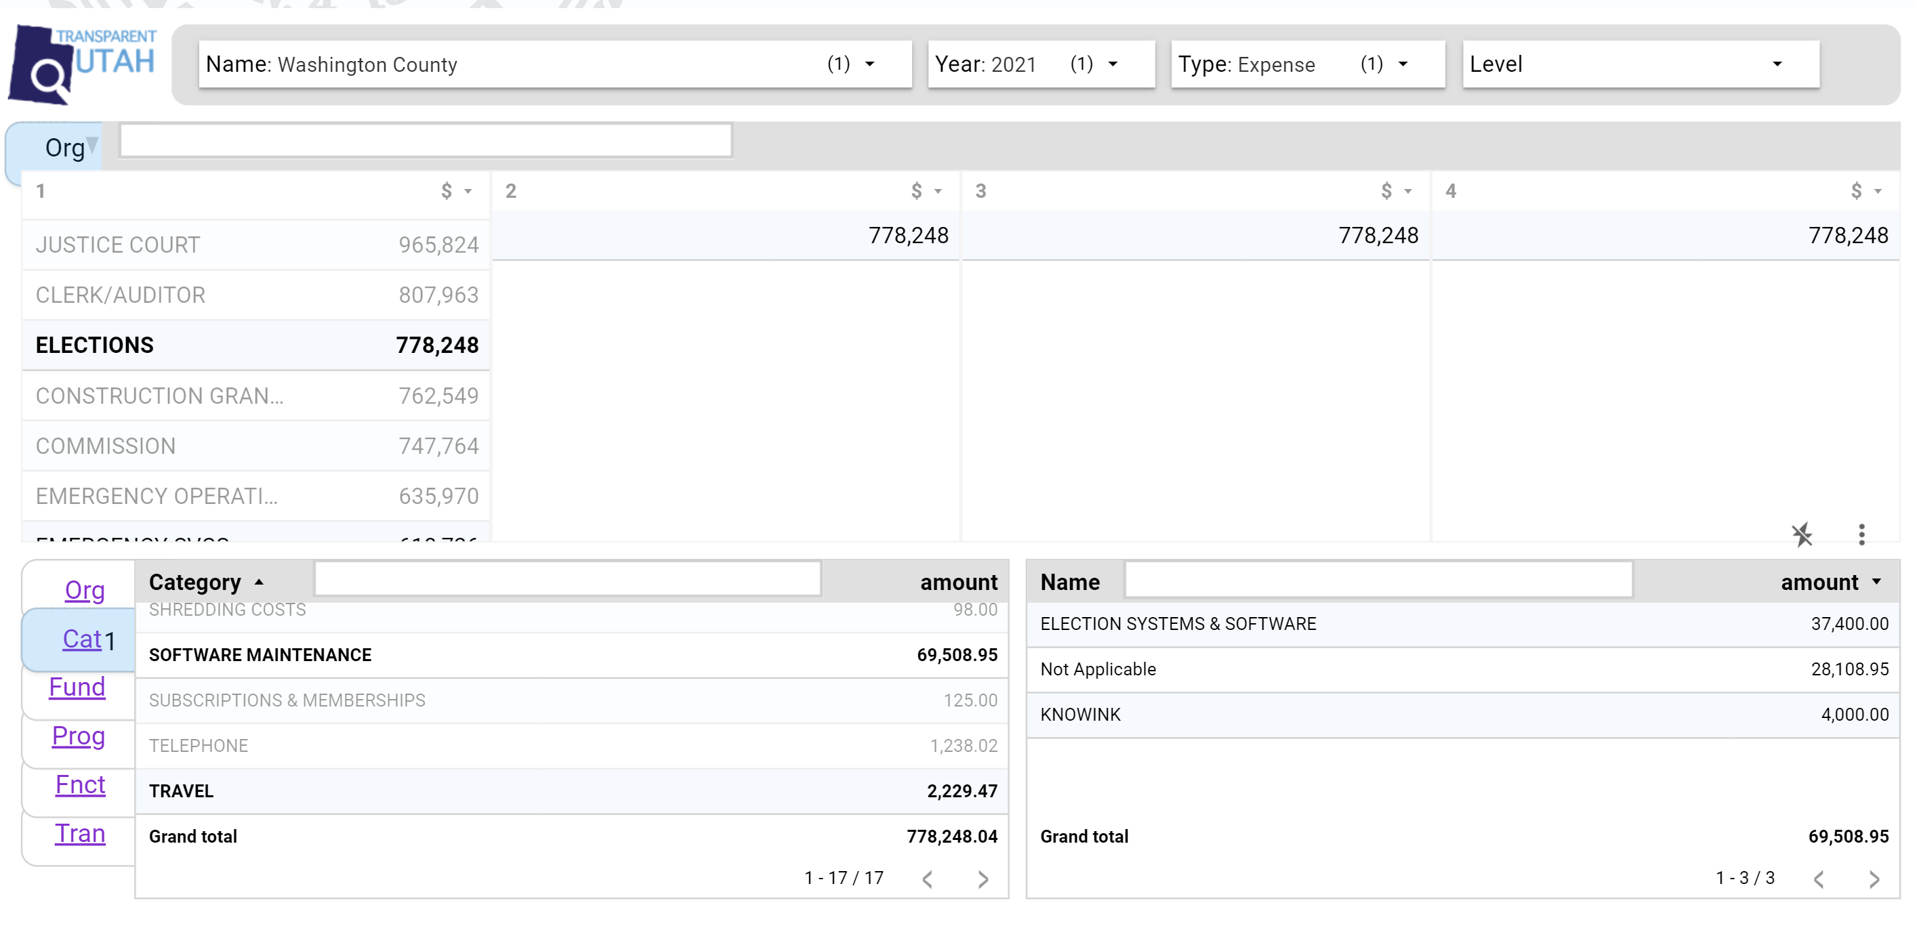This screenshot has height=928, width=1915.
Task: Open the Tran link tab
Action: click(79, 834)
